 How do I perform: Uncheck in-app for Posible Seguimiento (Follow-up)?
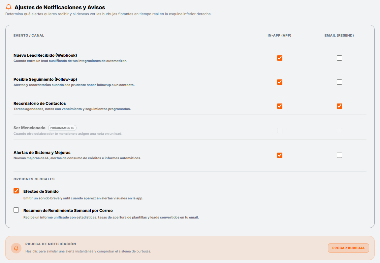280,82
